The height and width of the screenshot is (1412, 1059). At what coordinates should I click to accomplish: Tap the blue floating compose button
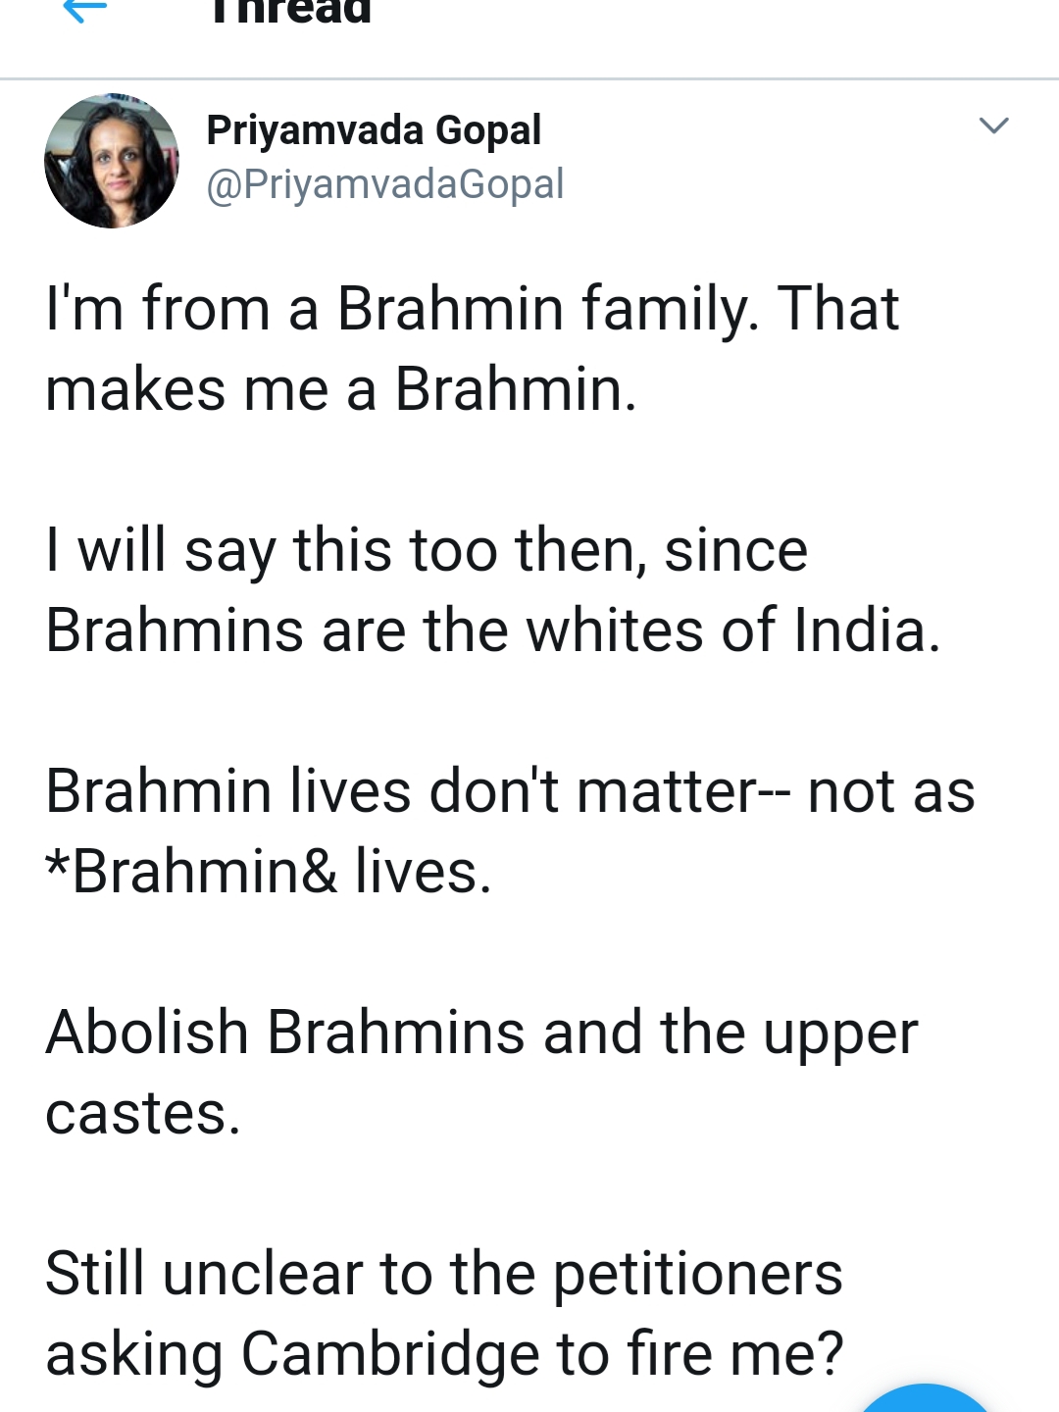[924, 1400]
